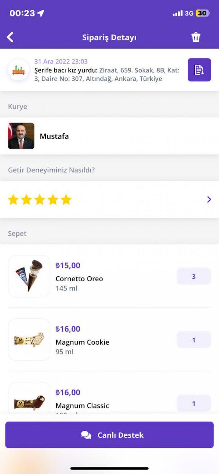Tap the trash icon to delete the order
The width and height of the screenshot is (219, 474).
click(196, 37)
